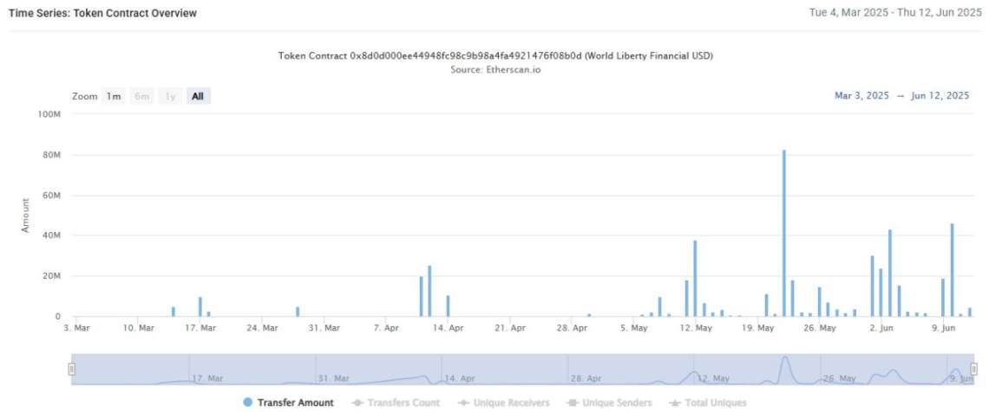
Task: Click the tall 9 Jun bar near 46M
Action: click(952, 270)
